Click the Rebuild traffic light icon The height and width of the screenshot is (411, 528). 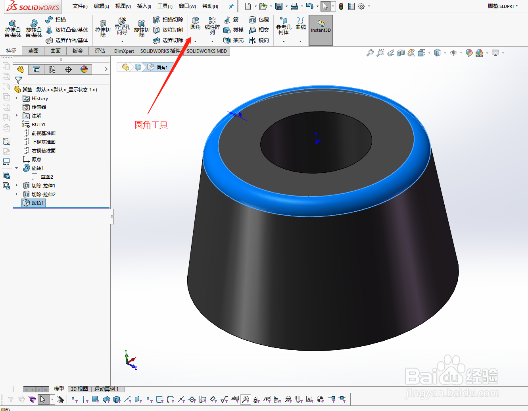[341, 6]
